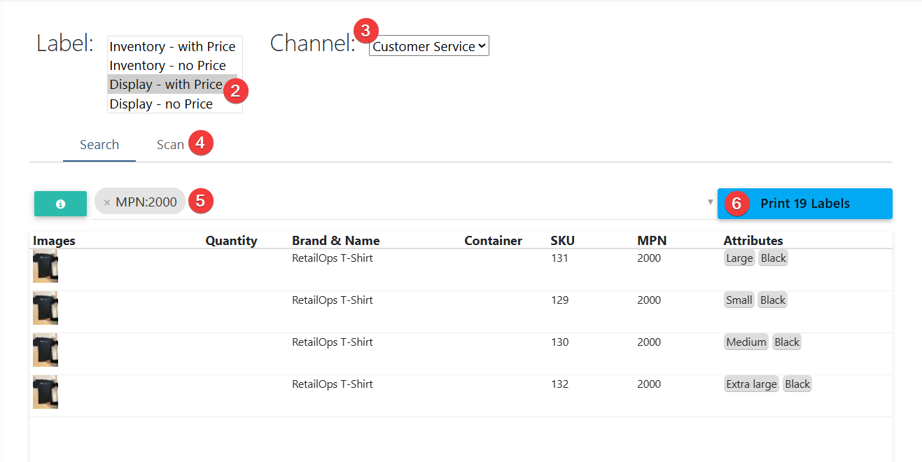Open the Channel dropdown
The height and width of the screenshot is (462, 922).
[x=428, y=47]
